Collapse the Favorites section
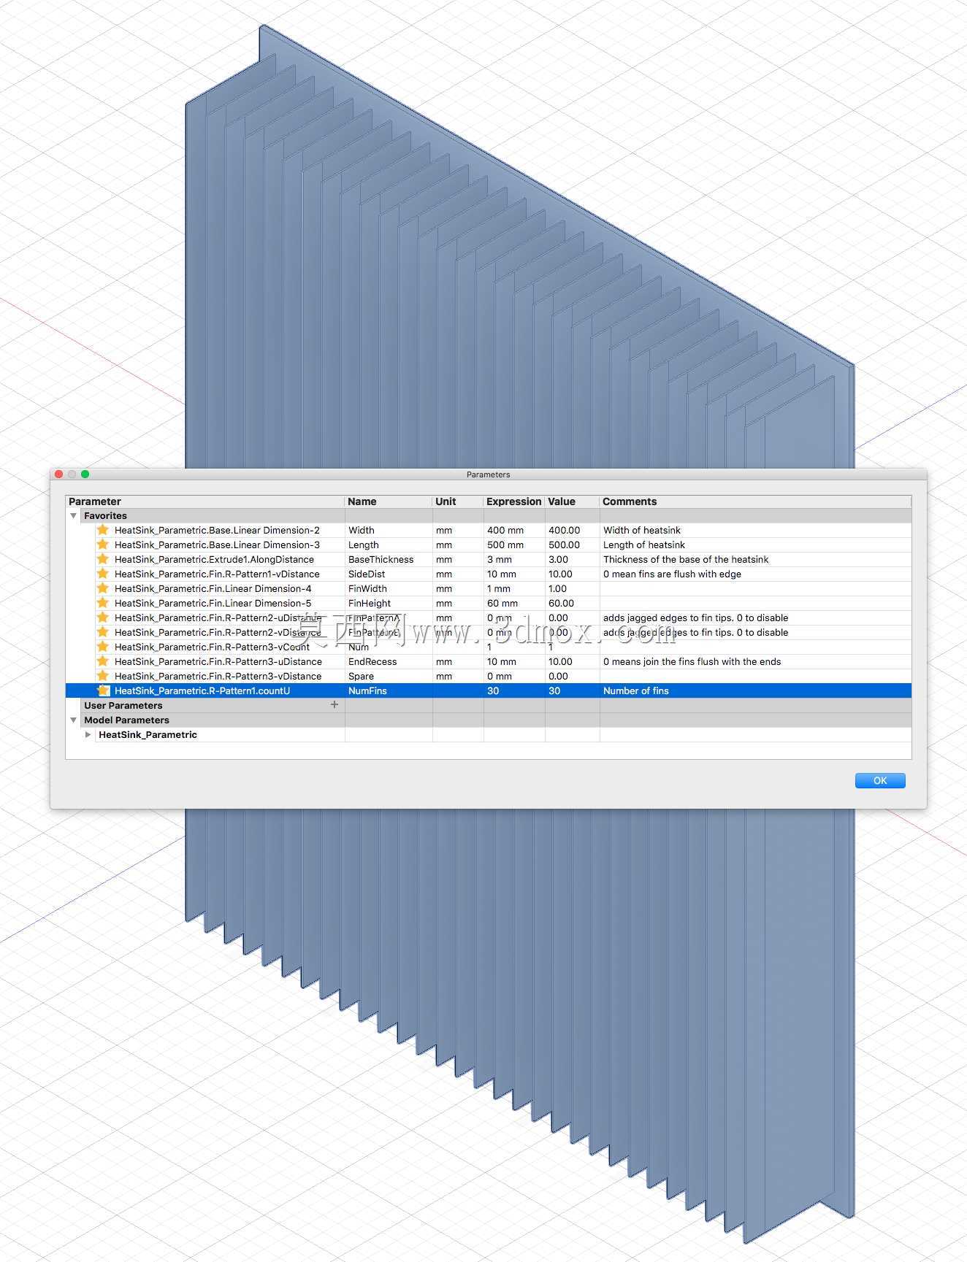 73,516
